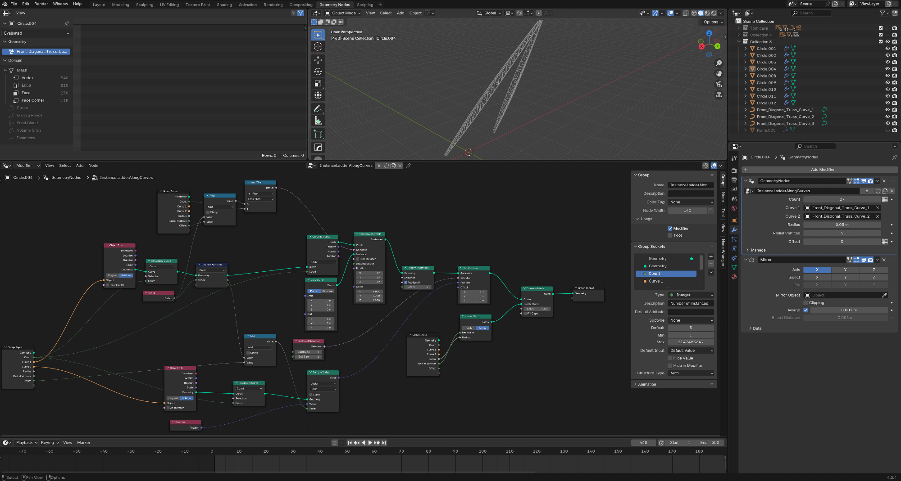Select the Move tool in viewport toolbar
Screen dimensions: 901x481
pyautogui.click(x=318, y=60)
